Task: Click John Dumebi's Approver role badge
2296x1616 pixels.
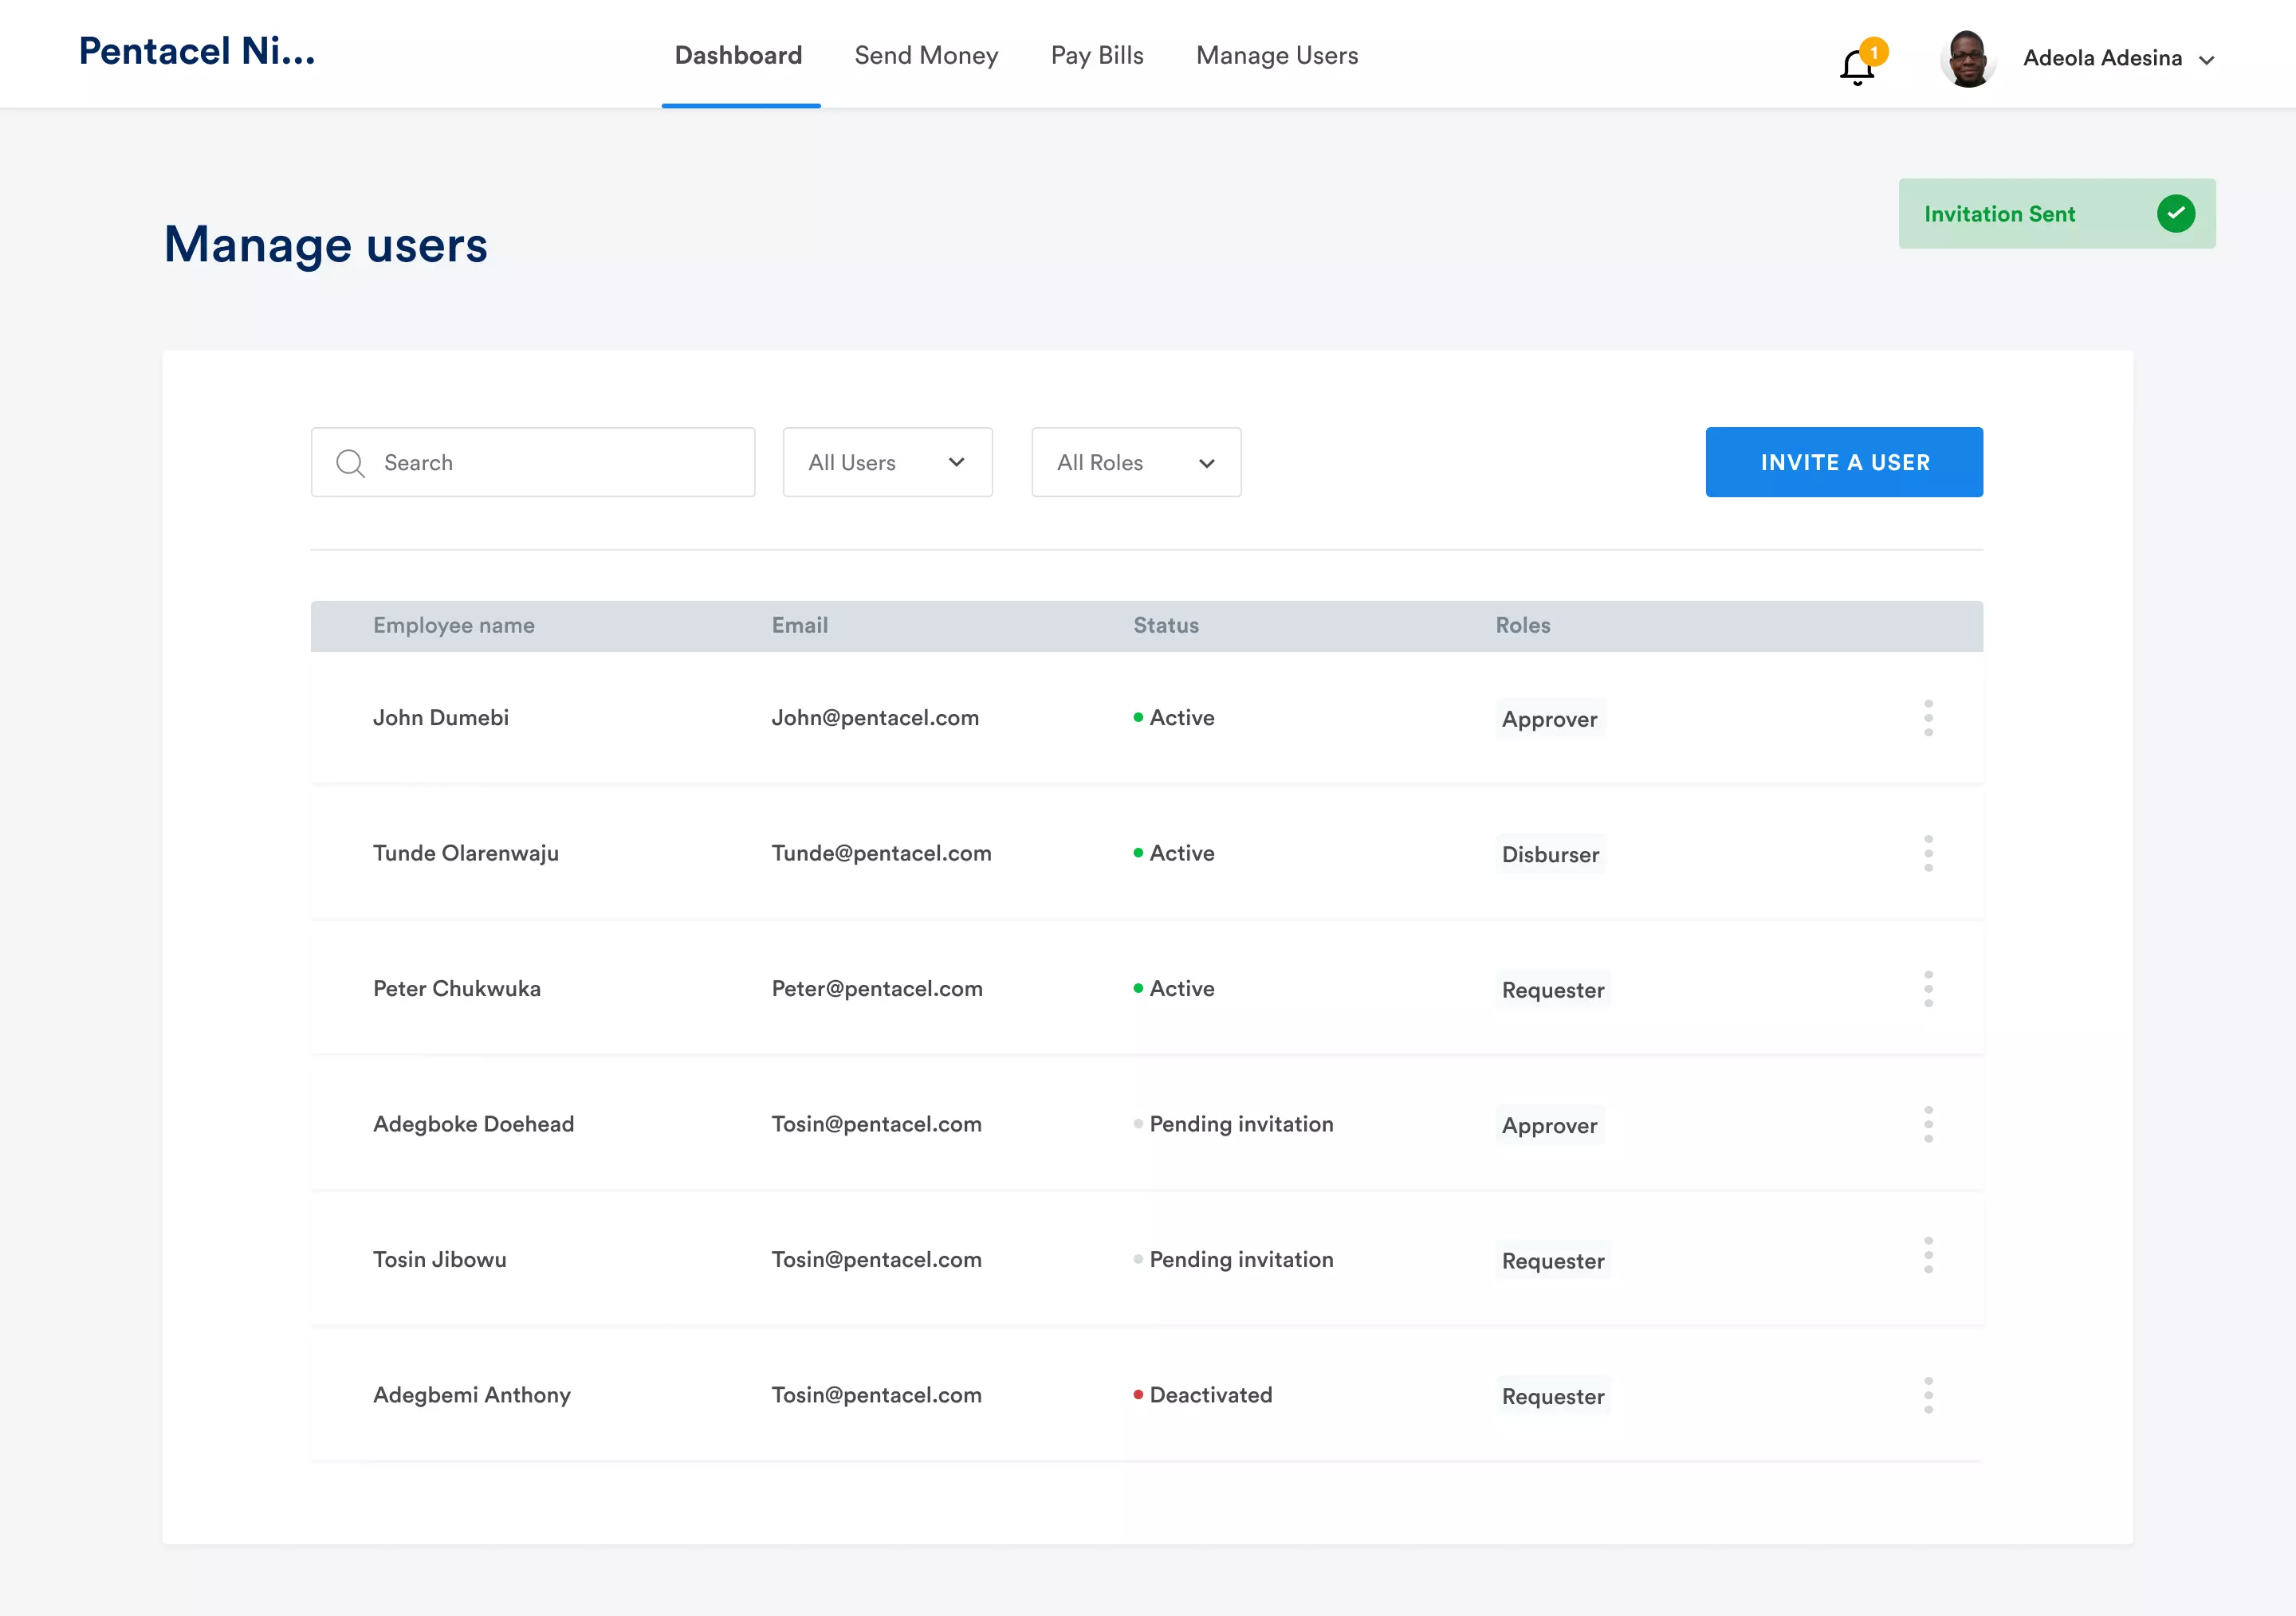Action: pos(1550,719)
